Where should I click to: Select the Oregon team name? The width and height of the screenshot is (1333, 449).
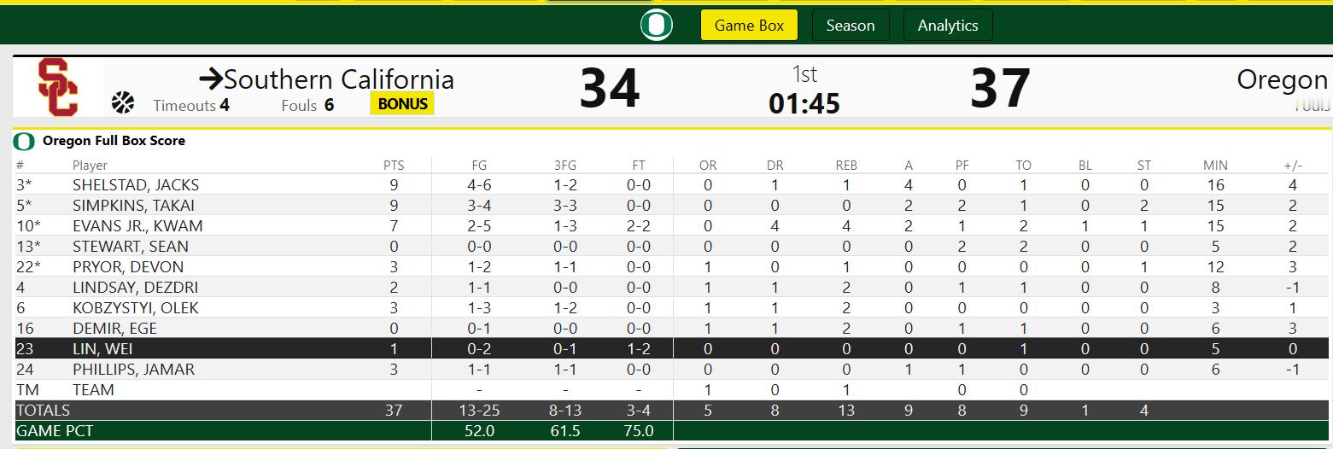coord(1282,80)
